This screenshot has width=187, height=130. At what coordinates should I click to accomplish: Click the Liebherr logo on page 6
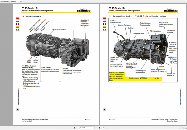pos(171,10)
